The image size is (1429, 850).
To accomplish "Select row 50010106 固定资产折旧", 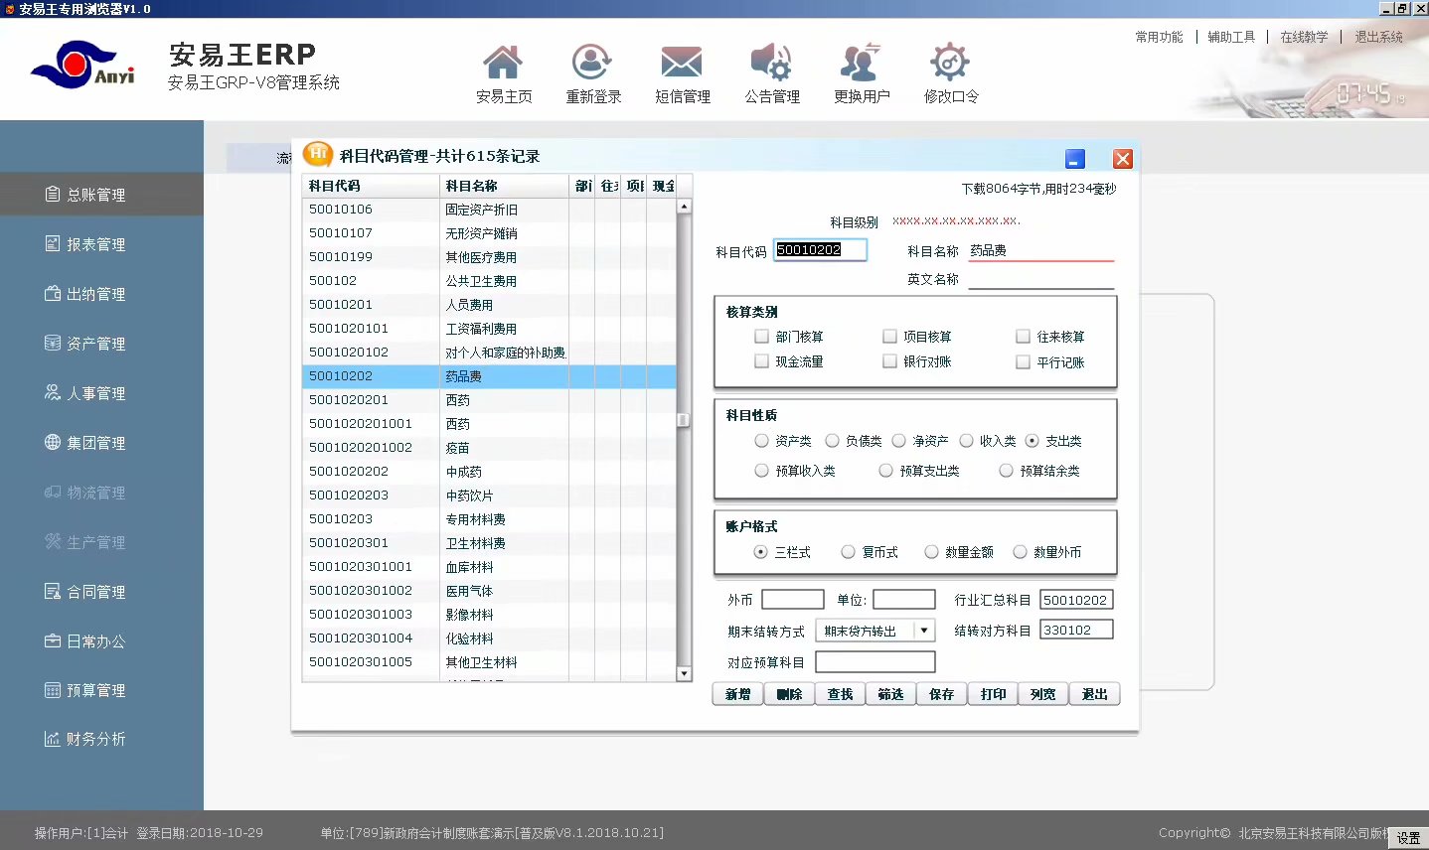I will [x=489, y=210].
